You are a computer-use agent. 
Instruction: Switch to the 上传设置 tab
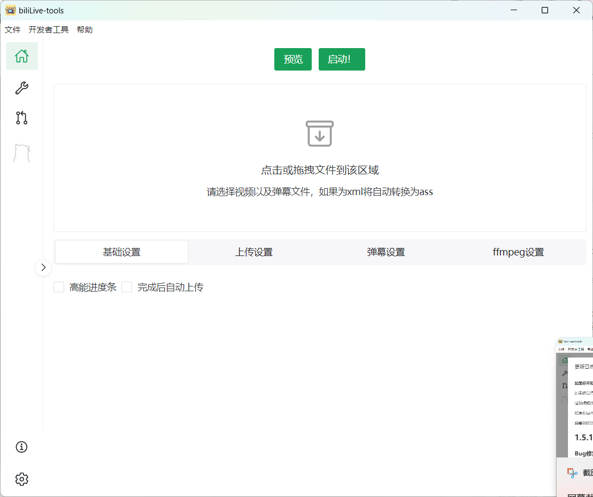coord(254,252)
